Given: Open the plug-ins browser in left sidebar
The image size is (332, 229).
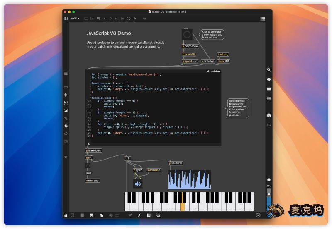Looking at the screenshot, I should [x=66, y=126].
